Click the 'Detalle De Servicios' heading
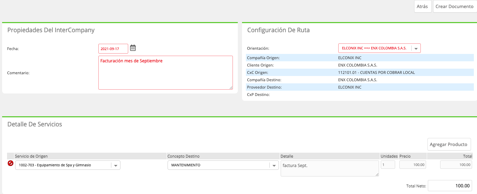The width and height of the screenshot is (477, 194). pyautogui.click(x=35, y=124)
